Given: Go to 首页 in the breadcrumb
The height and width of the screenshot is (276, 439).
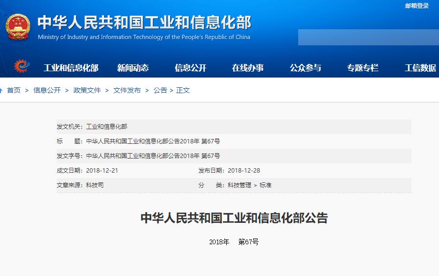Looking at the screenshot, I should 14,90.
